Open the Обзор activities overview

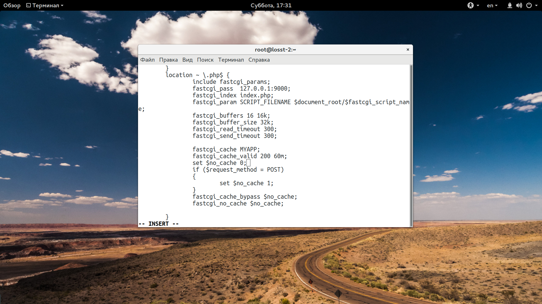[x=12, y=5]
